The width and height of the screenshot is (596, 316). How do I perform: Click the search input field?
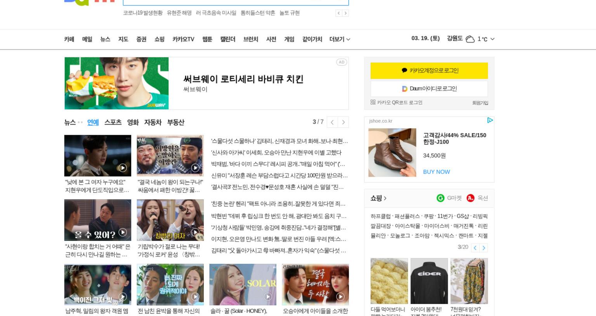[236, 2]
